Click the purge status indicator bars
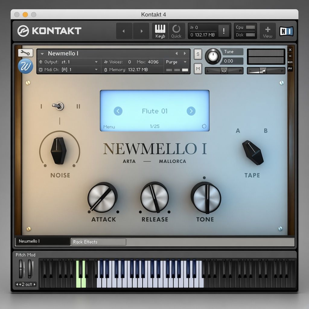Image resolution: width=309 pixels, height=309 pixels. pyautogui.click(x=177, y=70)
